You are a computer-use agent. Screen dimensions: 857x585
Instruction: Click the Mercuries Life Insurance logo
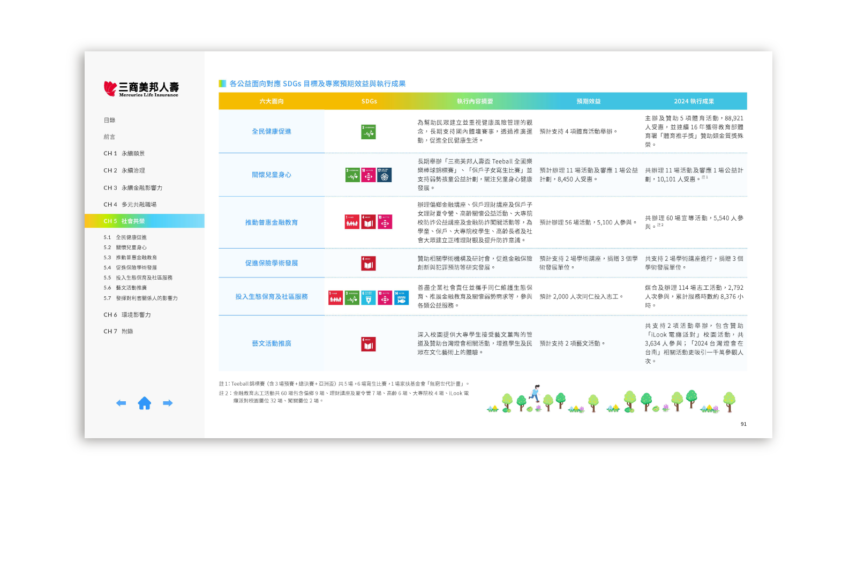[141, 89]
